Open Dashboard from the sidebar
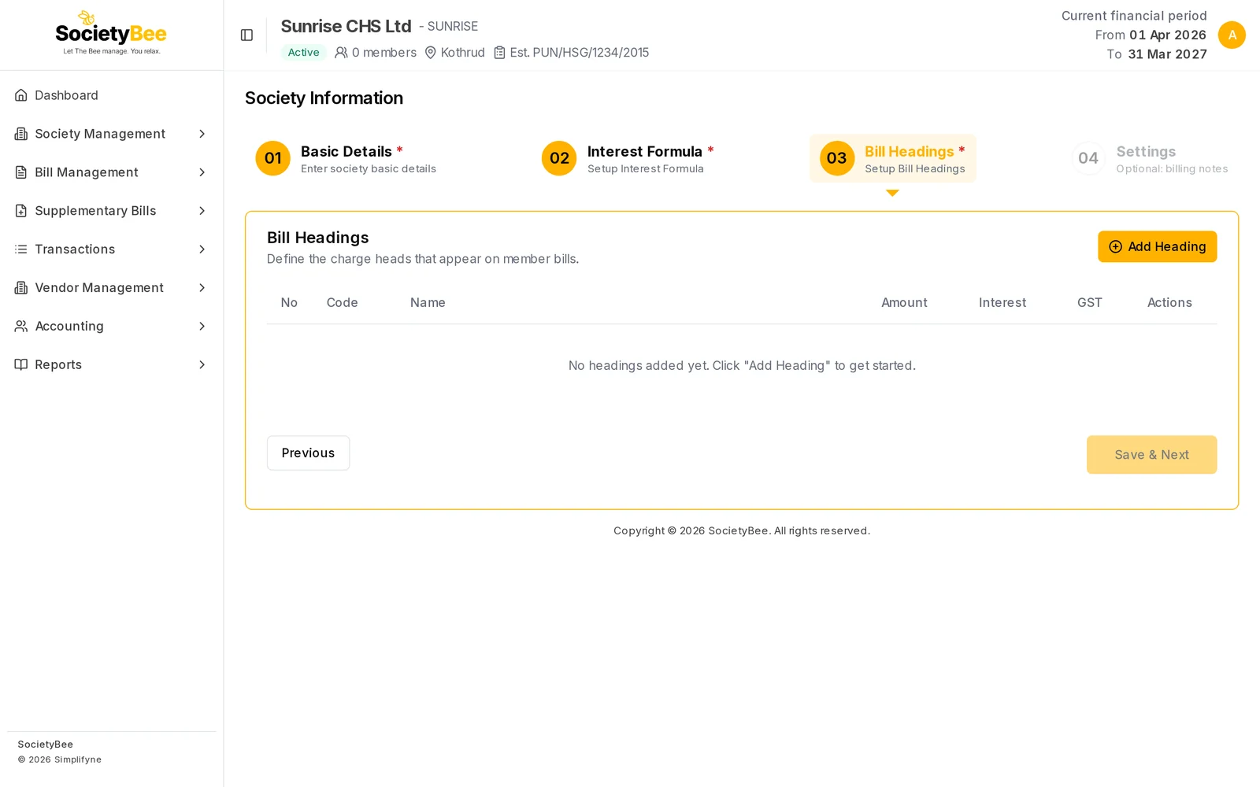This screenshot has width=1260, height=787. click(x=111, y=95)
